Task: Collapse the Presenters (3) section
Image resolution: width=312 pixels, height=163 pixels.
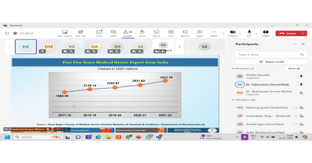Action: tap(233, 68)
